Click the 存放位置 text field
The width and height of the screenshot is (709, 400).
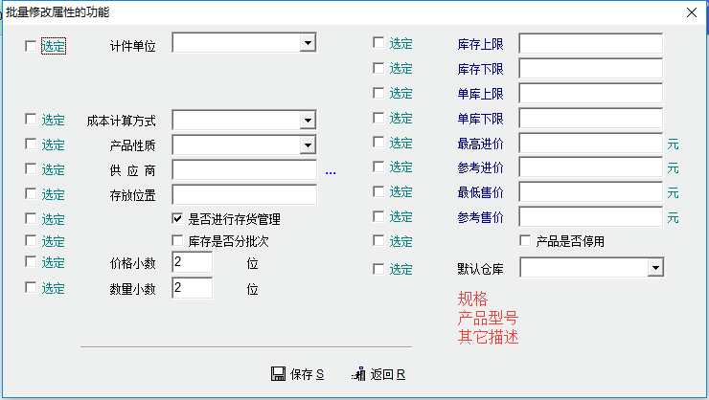click(x=244, y=194)
